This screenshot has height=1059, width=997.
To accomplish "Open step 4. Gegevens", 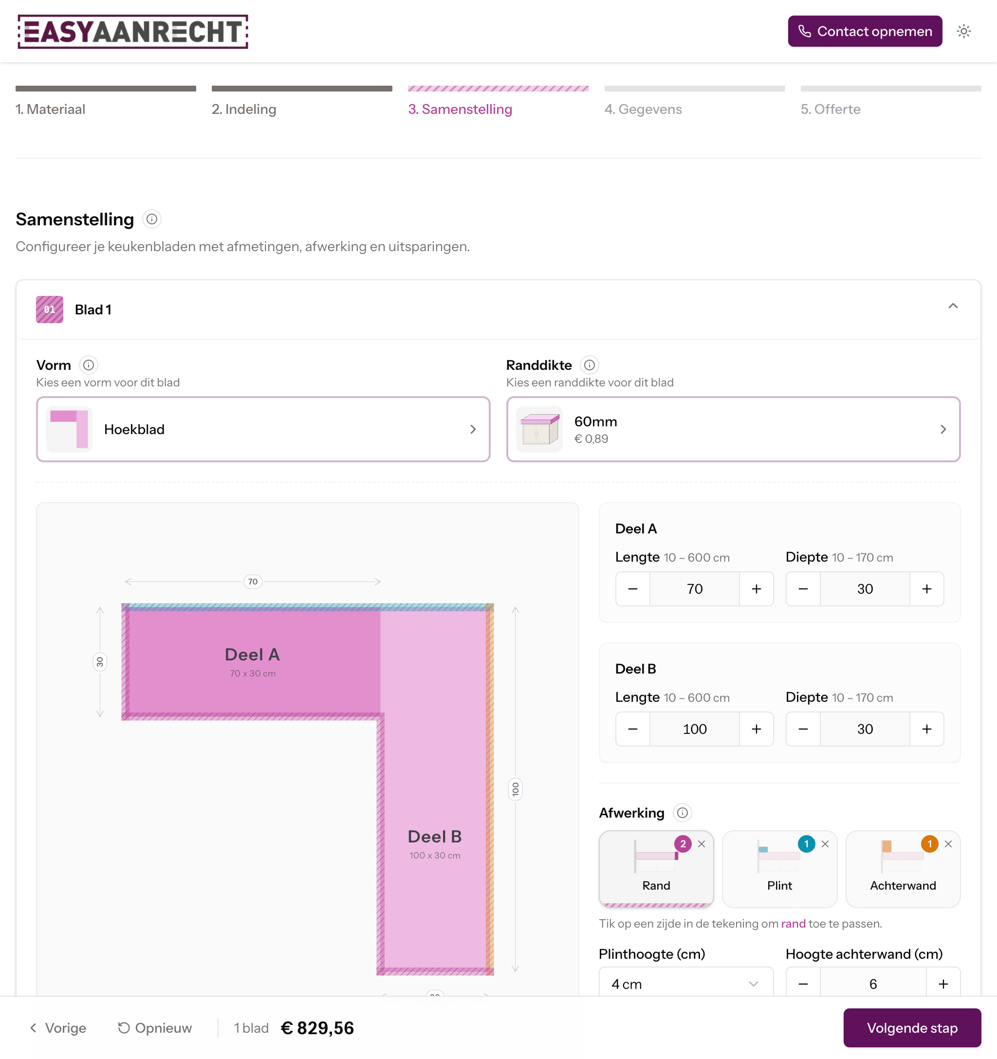I will pyautogui.click(x=643, y=109).
